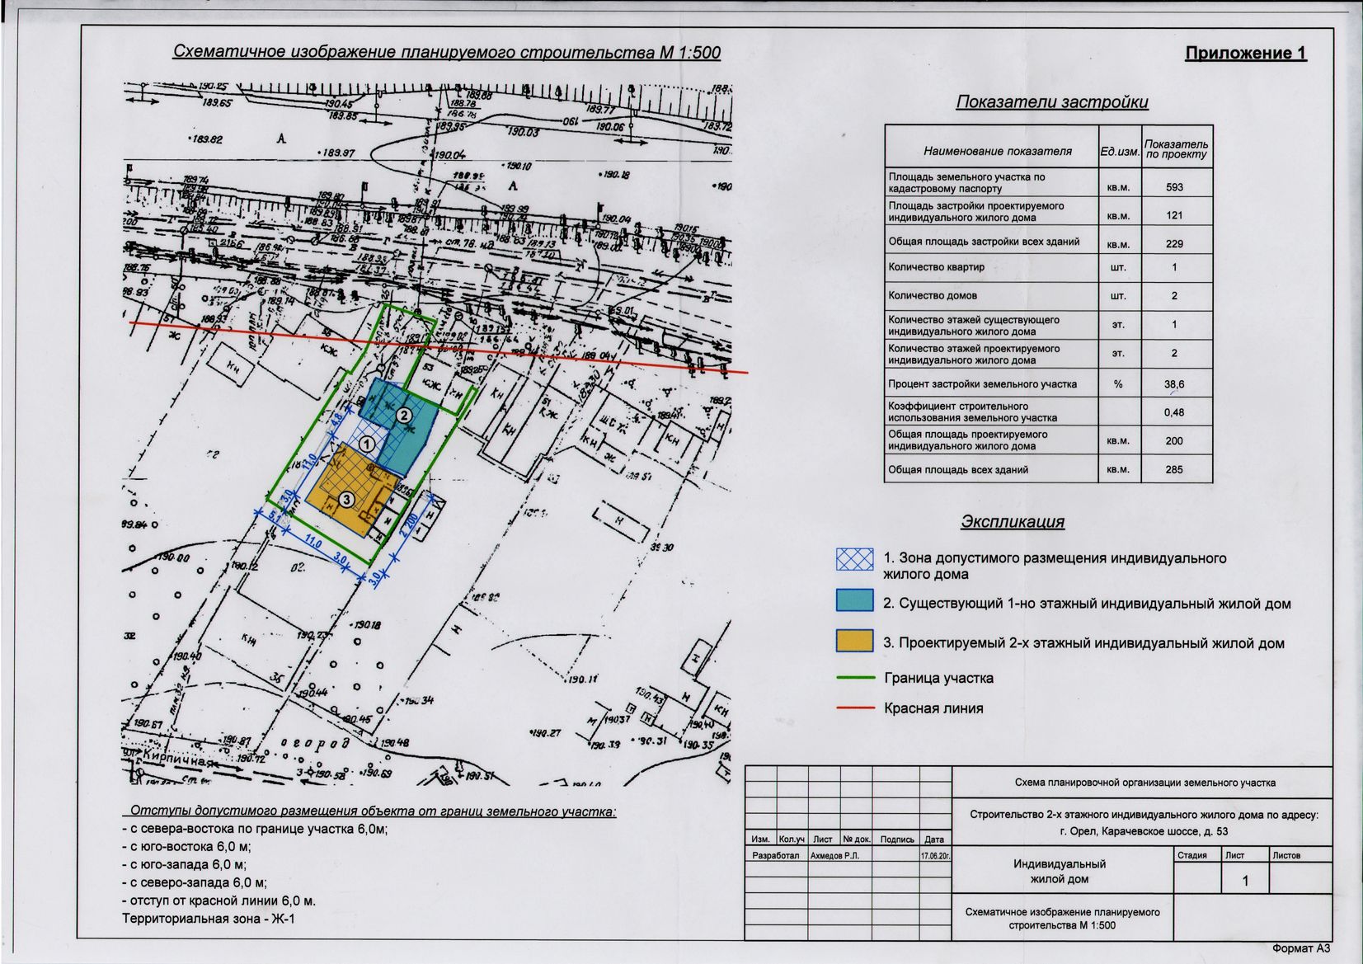The width and height of the screenshot is (1363, 964).
Task: Click circled marker 2 on the blue building
Action: coord(404,416)
